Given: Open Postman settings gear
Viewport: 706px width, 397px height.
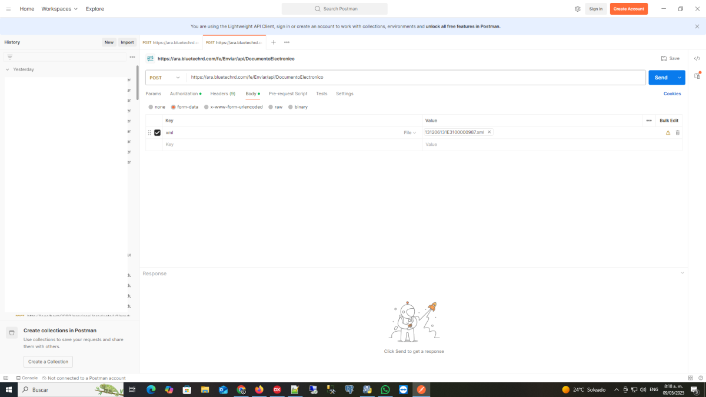Looking at the screenshot, I should [578, 9].
